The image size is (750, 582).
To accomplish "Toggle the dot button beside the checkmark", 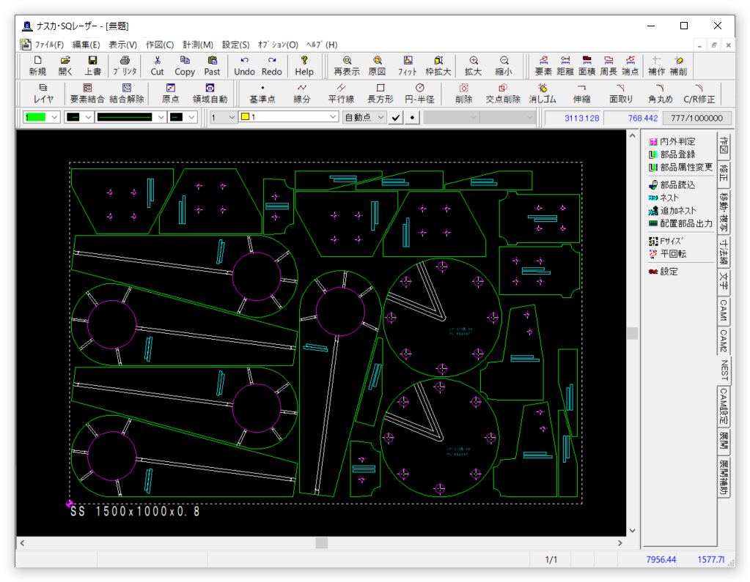I will (x=412, y=117).
